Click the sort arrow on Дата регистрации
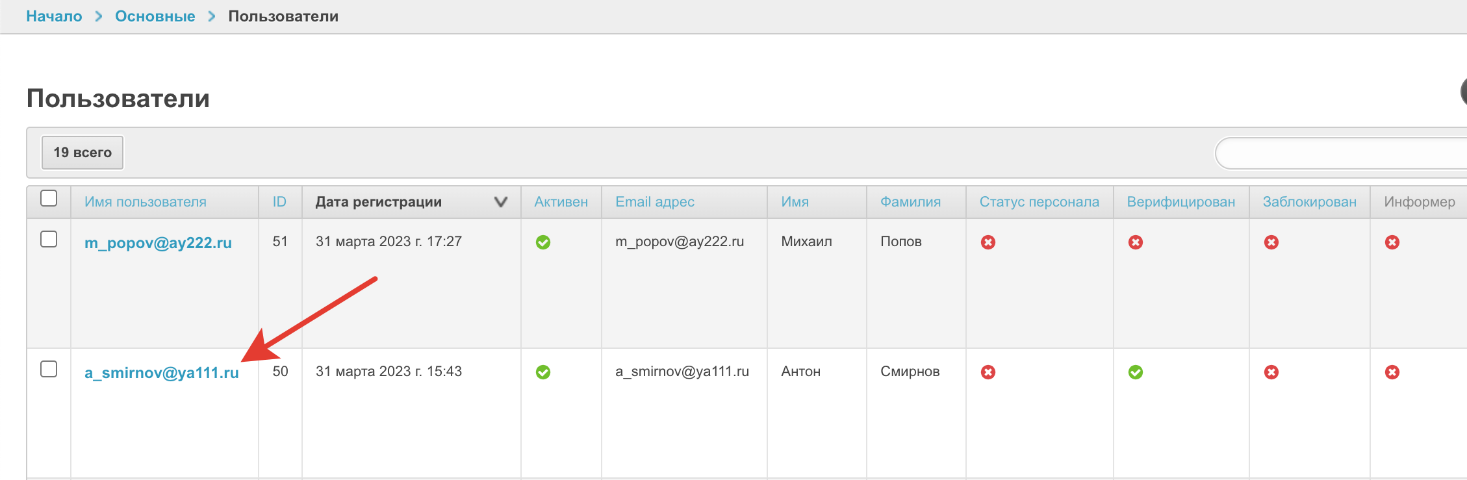 click(500, 202)
